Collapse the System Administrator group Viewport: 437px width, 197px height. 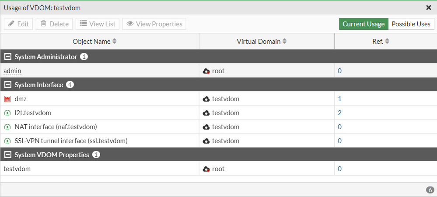click(7, 57)
